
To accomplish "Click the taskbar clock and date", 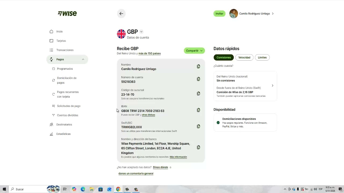I will click(330, 189).
